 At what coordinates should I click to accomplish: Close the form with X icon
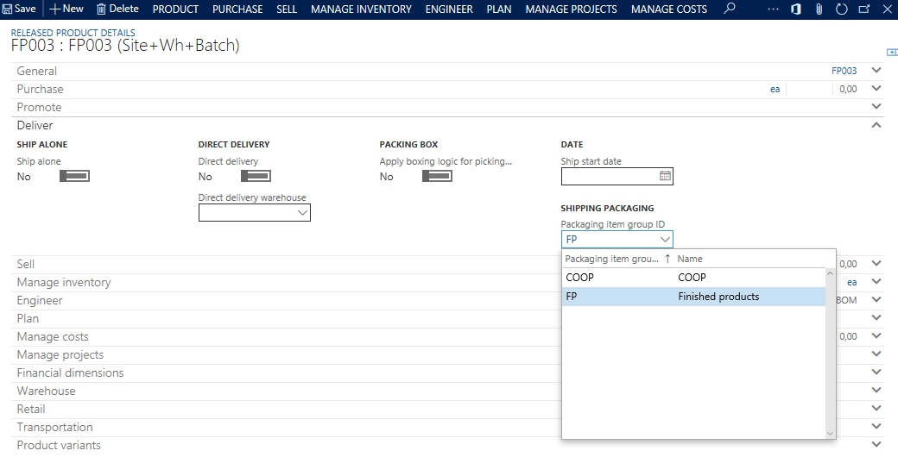click(887, 9)
